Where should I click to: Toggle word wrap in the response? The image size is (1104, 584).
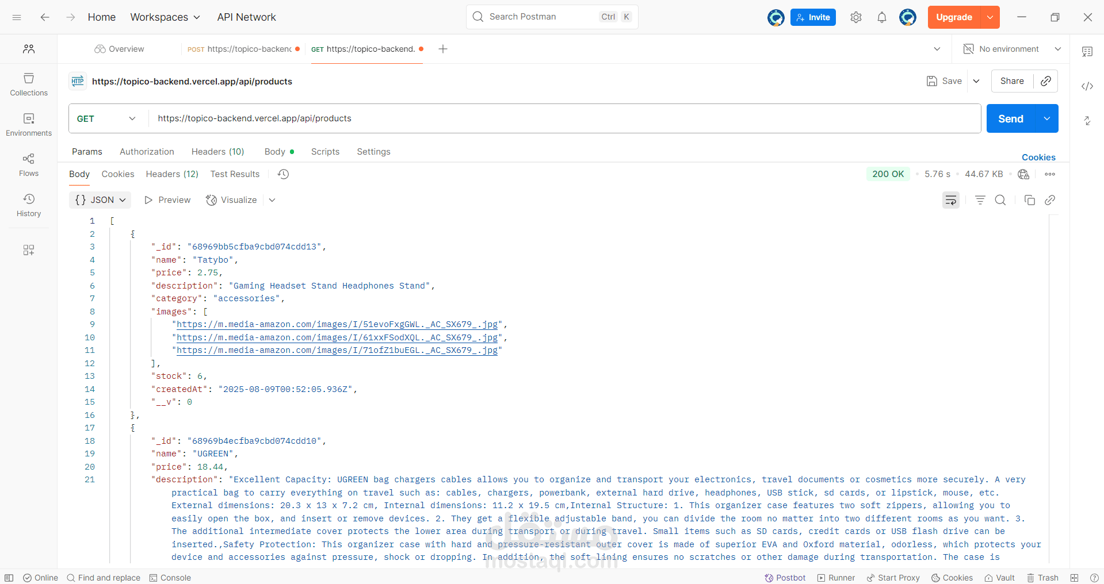coord(951,200)
